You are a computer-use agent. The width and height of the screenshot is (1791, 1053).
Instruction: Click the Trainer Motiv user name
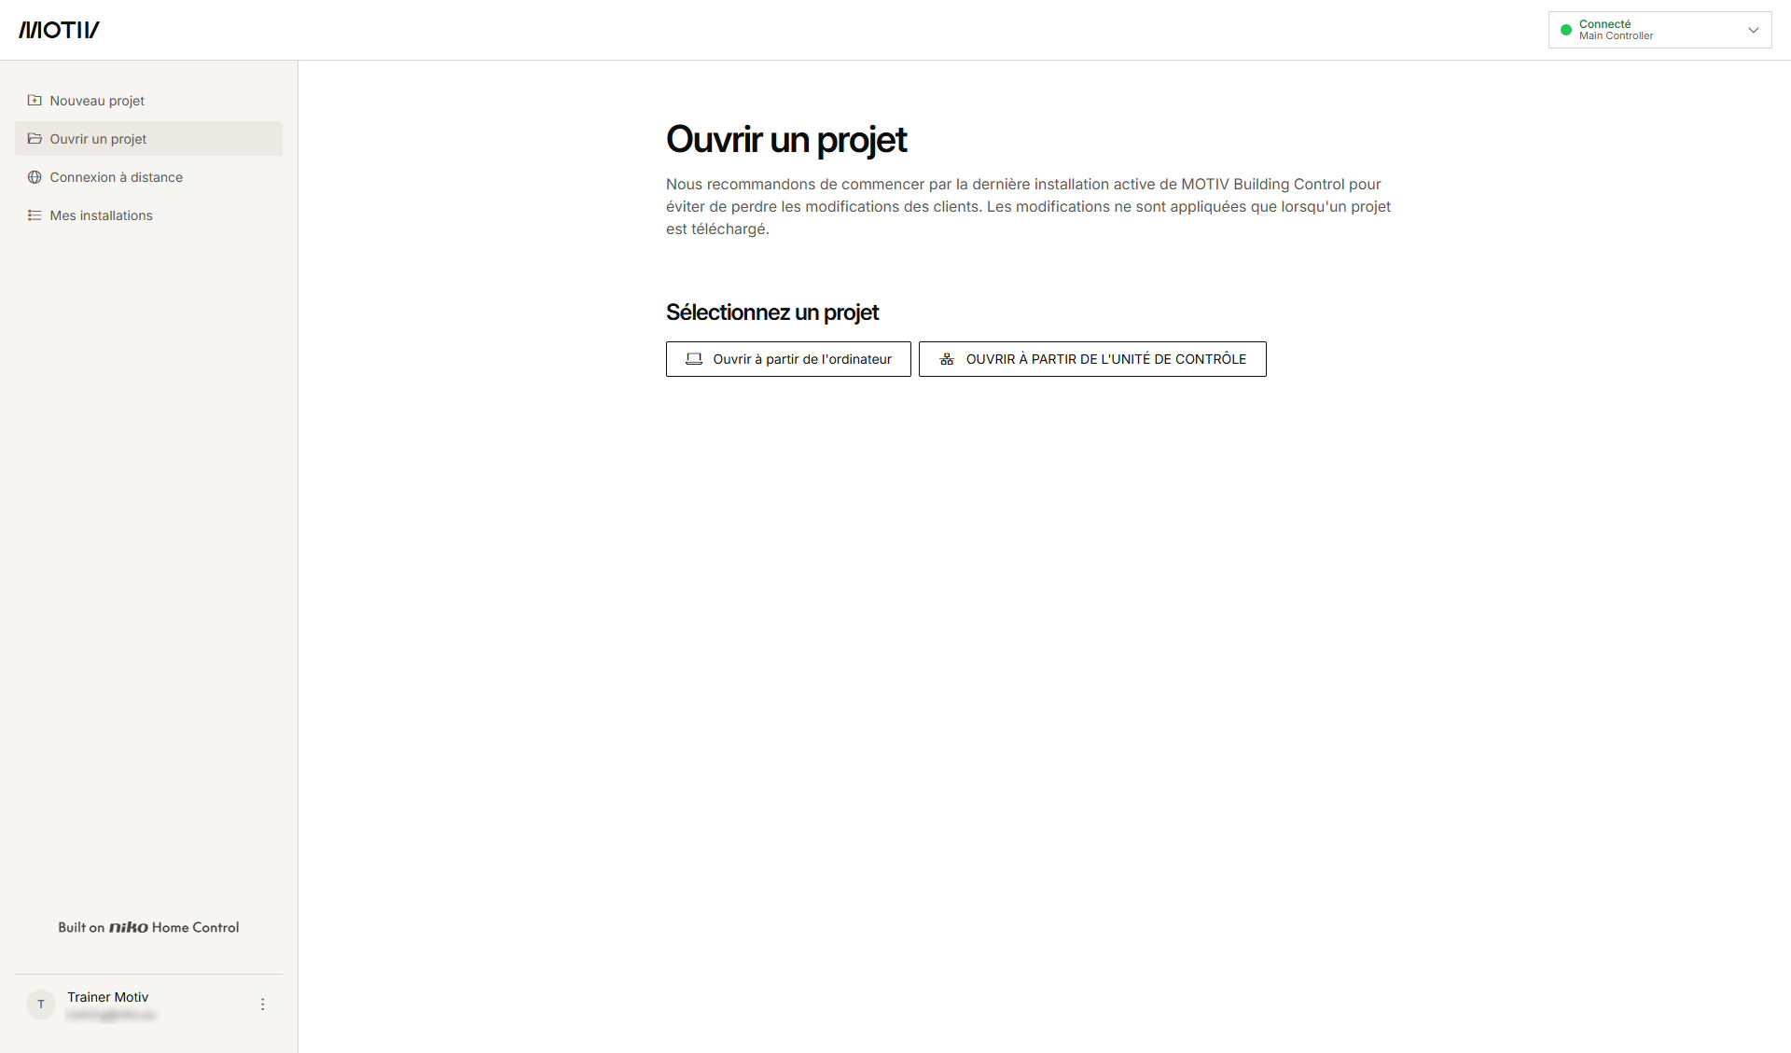107,997
